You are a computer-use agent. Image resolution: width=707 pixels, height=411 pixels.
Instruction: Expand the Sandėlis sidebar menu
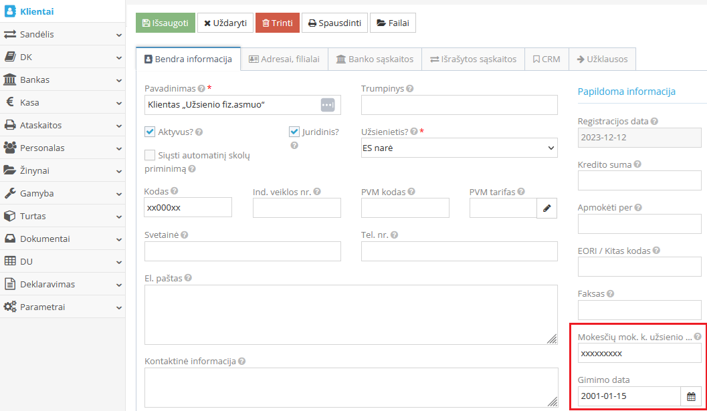click(63, 34)
